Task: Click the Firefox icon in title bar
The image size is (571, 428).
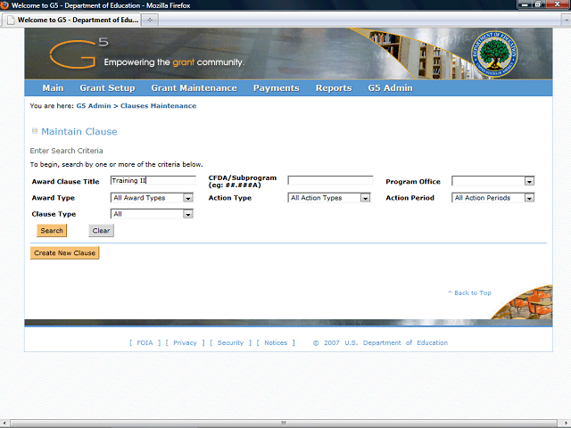Action: (x=4, y=5)
